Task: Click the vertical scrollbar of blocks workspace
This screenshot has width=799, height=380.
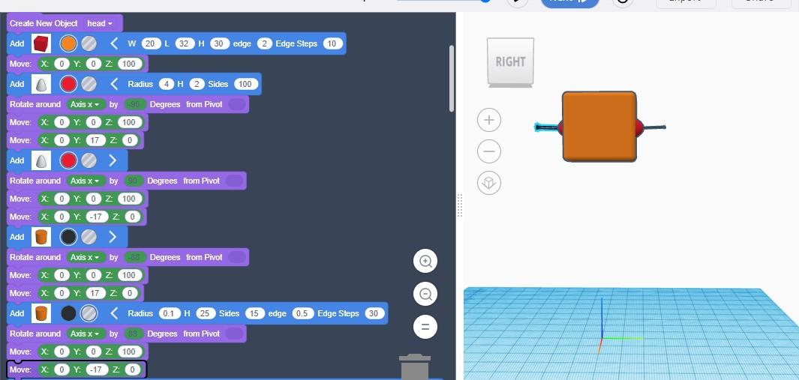Action: point(451,79)
